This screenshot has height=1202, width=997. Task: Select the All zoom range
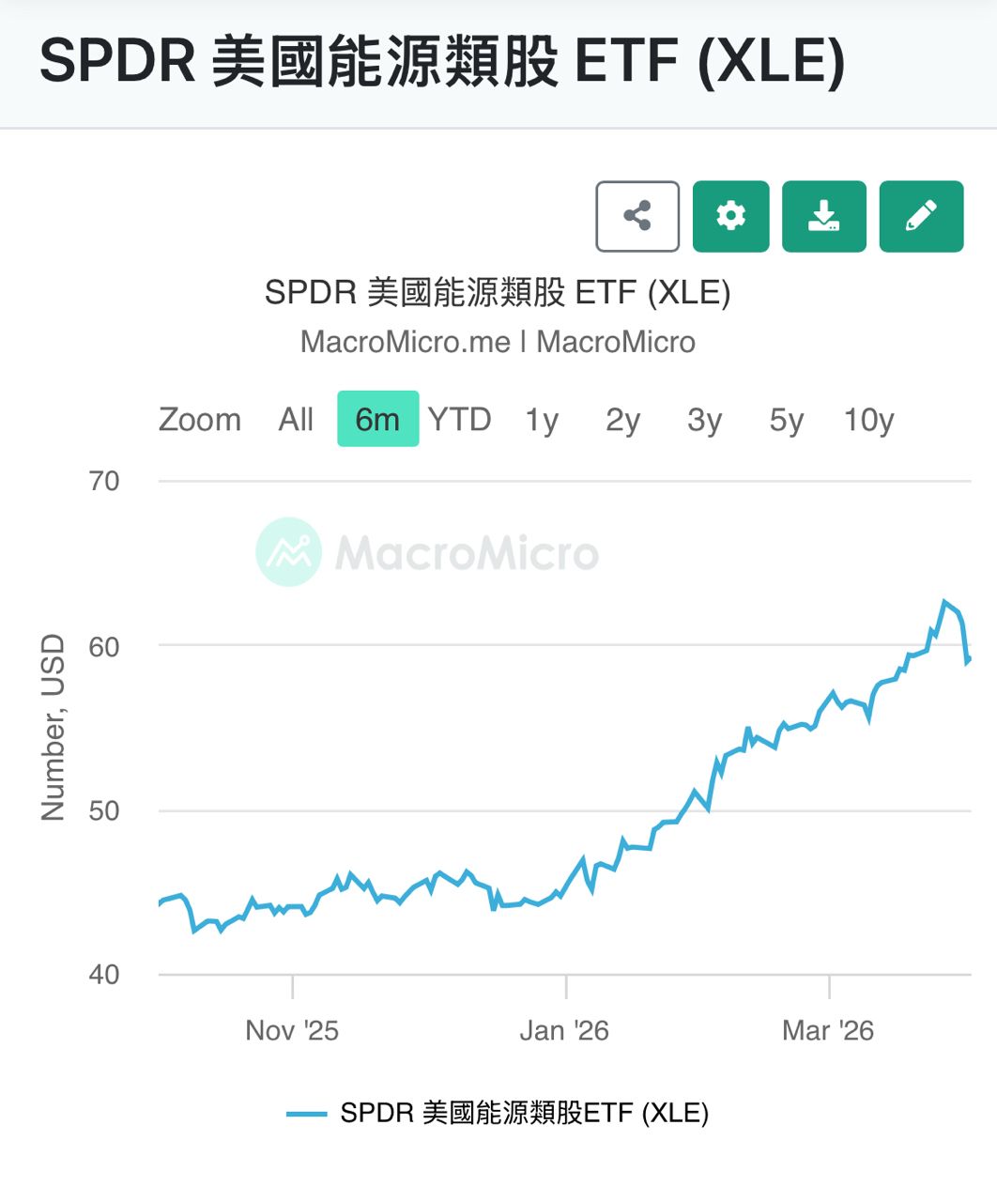click(x=296, y=419)
